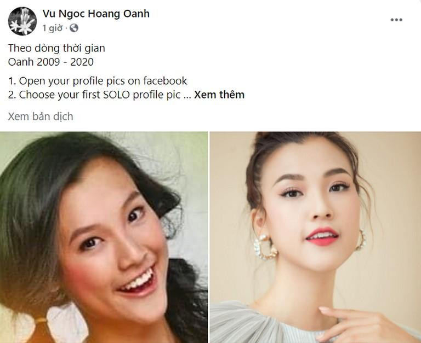Click the pearl hoop earring in right photo
421x343 pixels.
click(x=265, y=247)
